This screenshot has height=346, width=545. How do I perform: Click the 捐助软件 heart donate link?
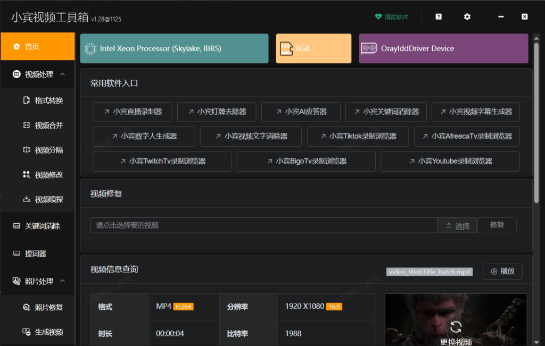pos(392,17)
